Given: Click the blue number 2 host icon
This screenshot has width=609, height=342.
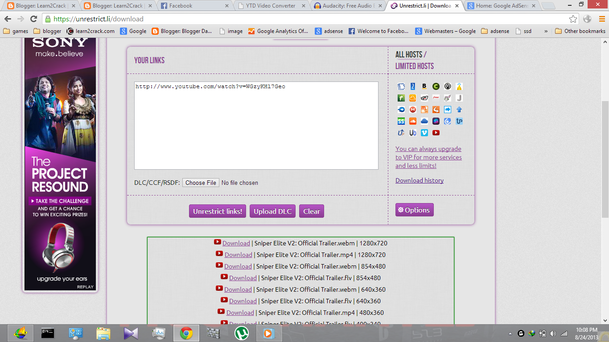Looking at the screenshot, I should (x=413, y=86).
